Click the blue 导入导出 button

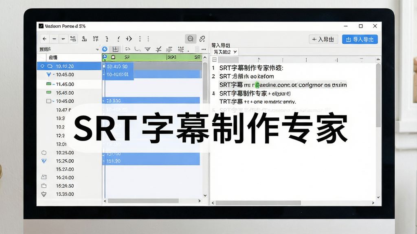click(x=360, y=39)
